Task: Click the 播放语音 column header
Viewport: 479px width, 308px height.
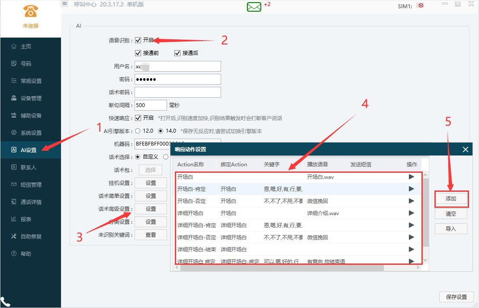Action: pos(318,165)
